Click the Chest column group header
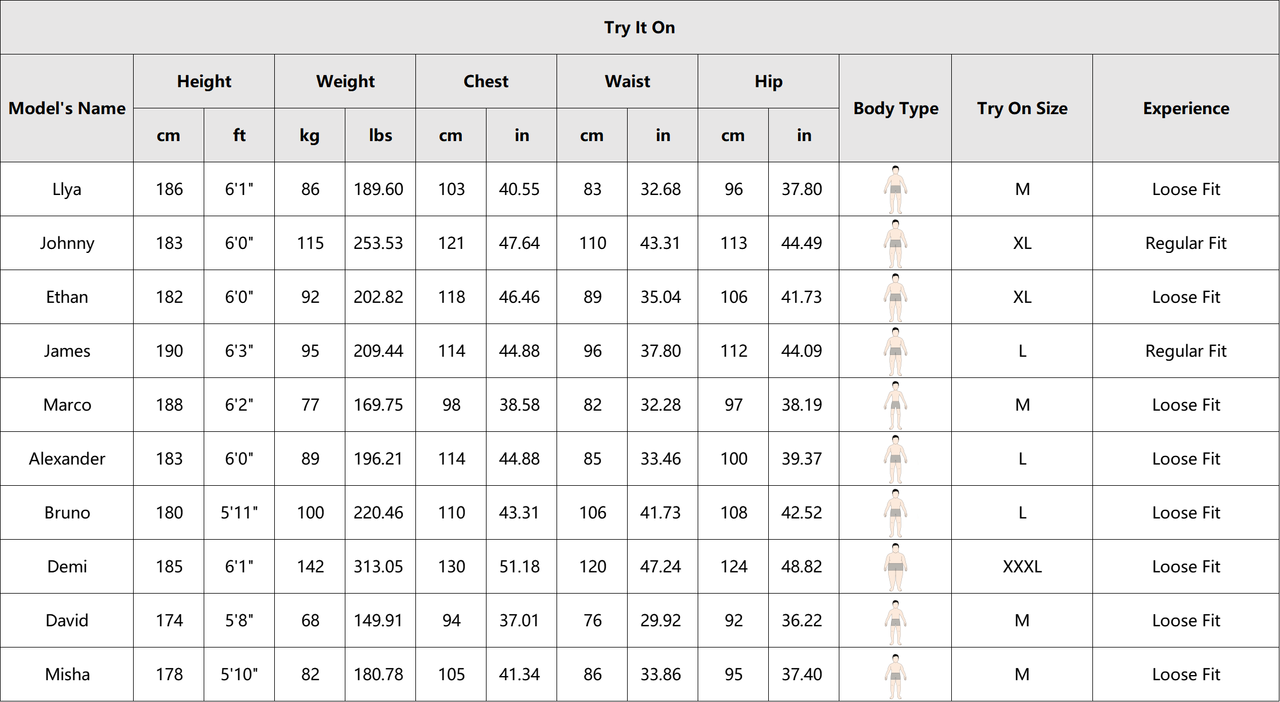 [x=486, y=81]
